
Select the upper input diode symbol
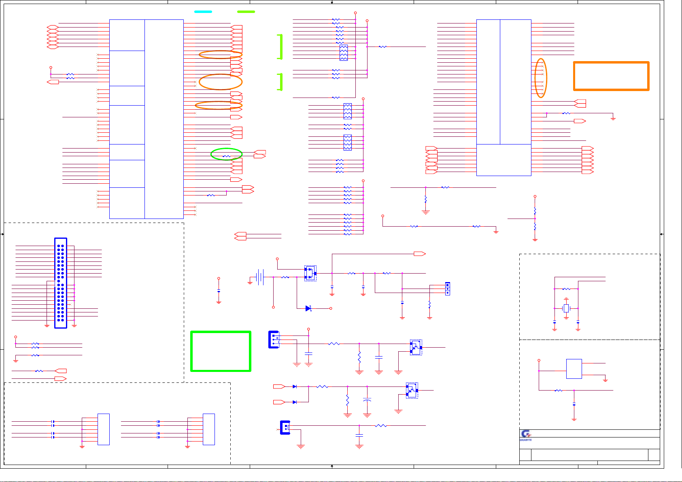[294, 386]
